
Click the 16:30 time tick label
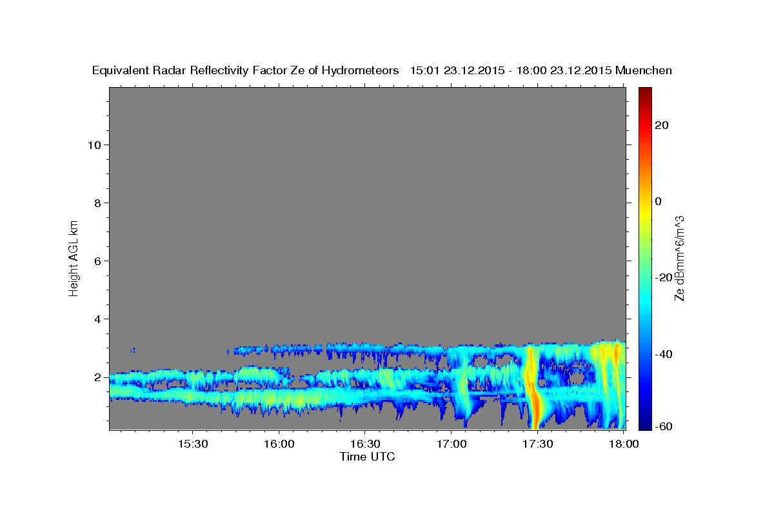[x=365, y=444]
